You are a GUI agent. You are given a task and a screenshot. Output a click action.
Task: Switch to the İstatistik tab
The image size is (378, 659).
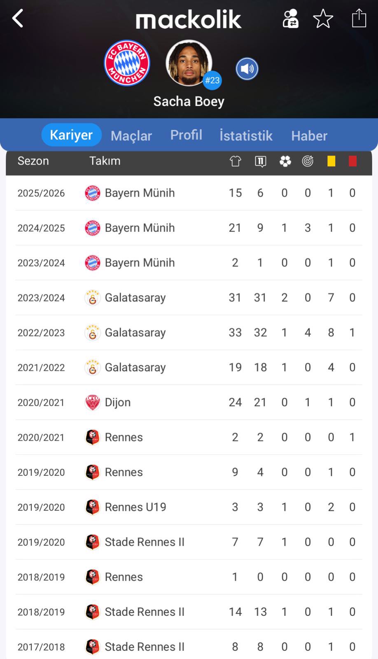pos(246,136)
